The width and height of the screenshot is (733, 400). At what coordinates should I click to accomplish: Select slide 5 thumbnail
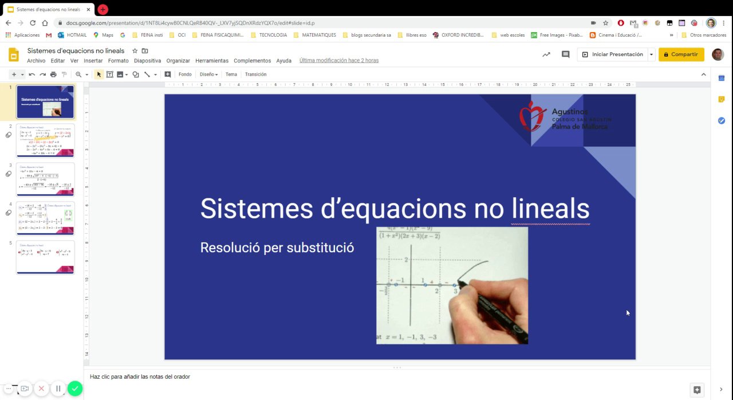45,257
